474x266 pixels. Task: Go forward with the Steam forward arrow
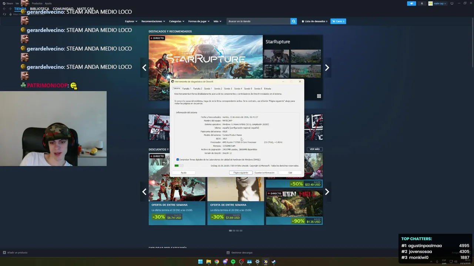(x=10, y=8)
